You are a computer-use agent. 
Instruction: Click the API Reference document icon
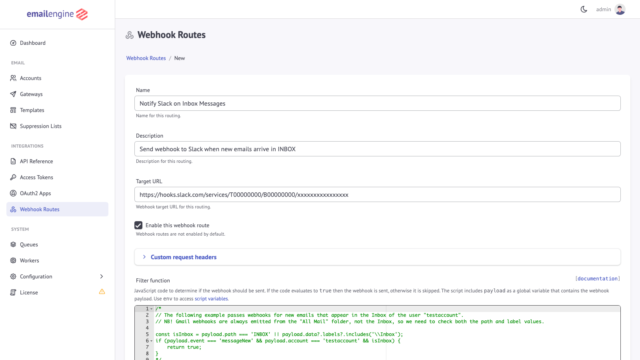(x=13, y=161)
